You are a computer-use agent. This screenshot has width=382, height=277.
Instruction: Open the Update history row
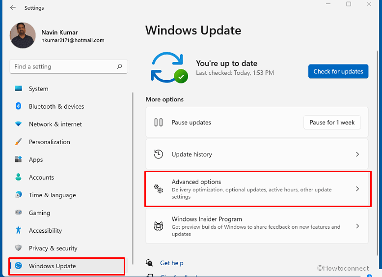(x=257, y=154)
